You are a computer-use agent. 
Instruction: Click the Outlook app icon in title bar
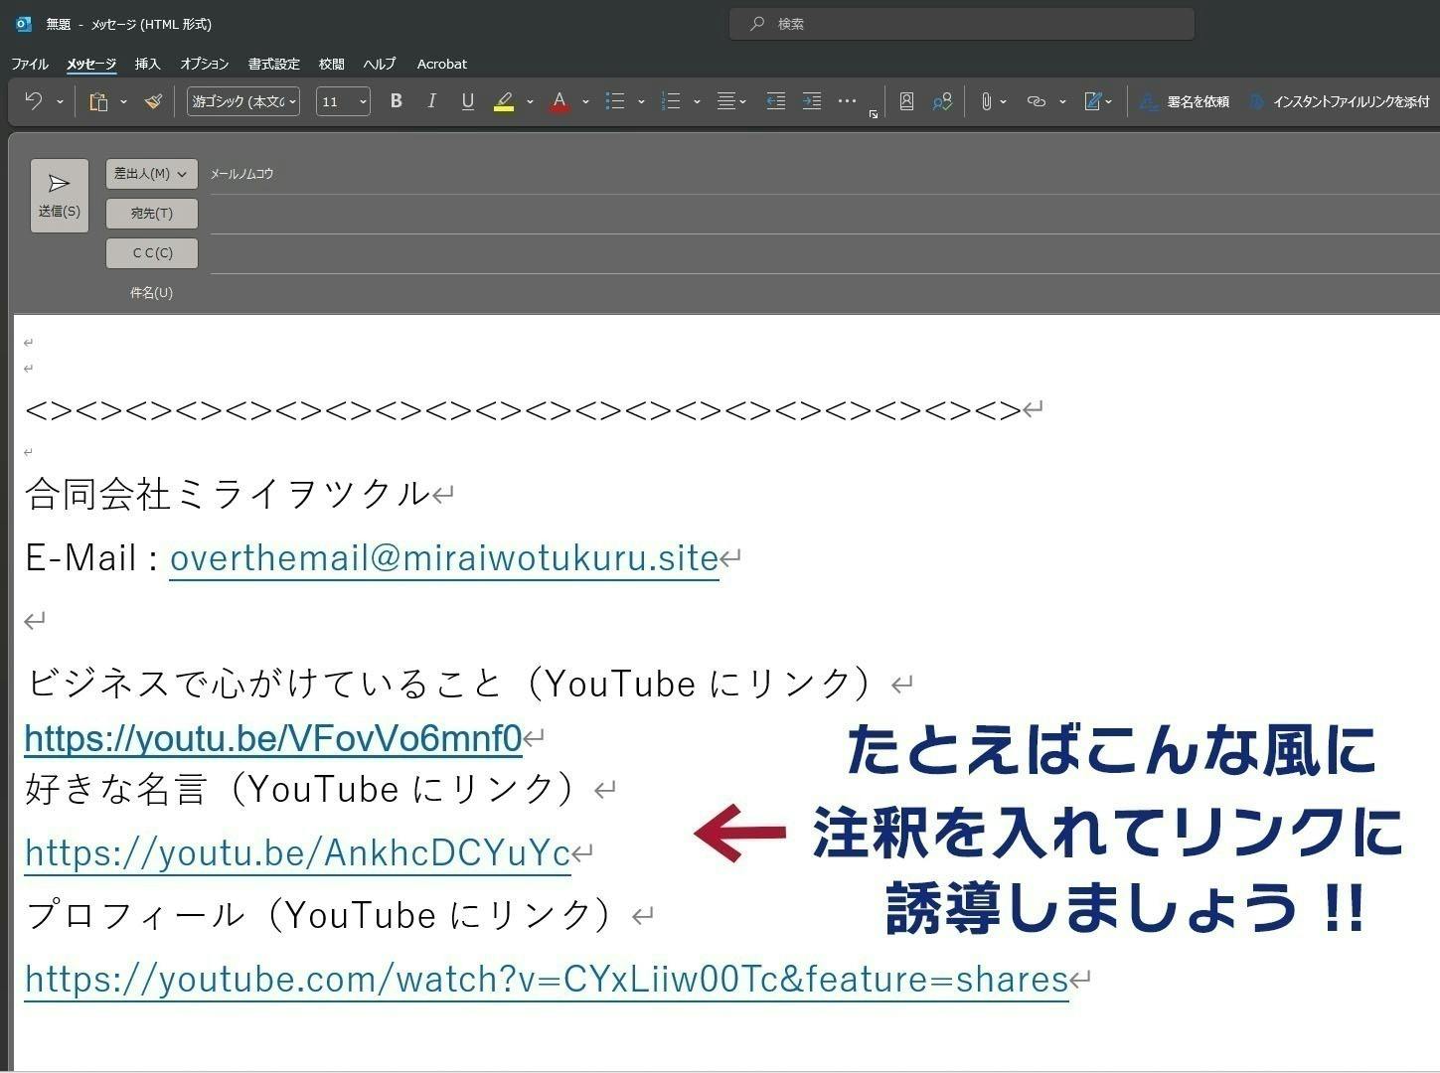(23, 24)
